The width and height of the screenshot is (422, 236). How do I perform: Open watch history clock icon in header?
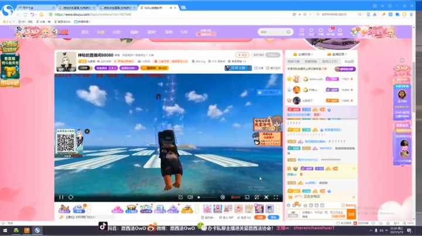pyautogui.click(x=302, y=32)
